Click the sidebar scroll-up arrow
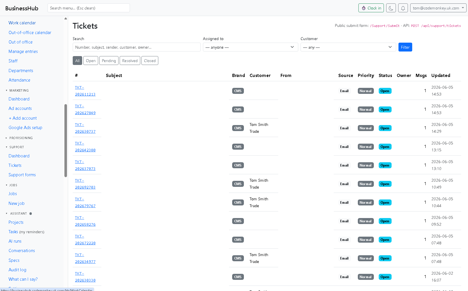This screenshot has width=468, height=291. 66,18
